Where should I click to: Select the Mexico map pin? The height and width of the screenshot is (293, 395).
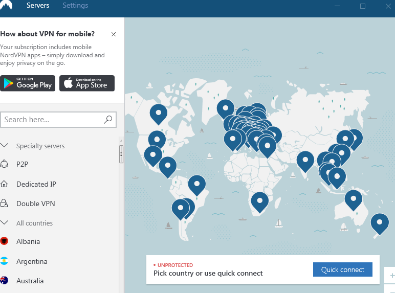(x=153, y=156)
